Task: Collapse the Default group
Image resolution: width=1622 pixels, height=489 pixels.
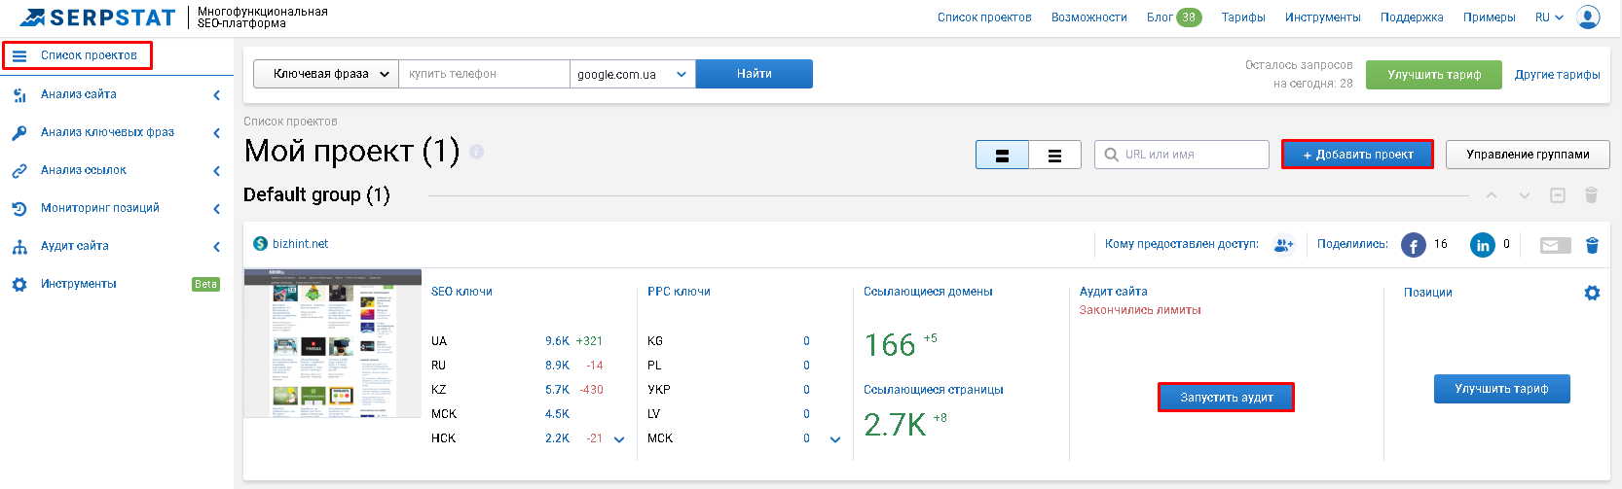Action: coord(1558,195)
